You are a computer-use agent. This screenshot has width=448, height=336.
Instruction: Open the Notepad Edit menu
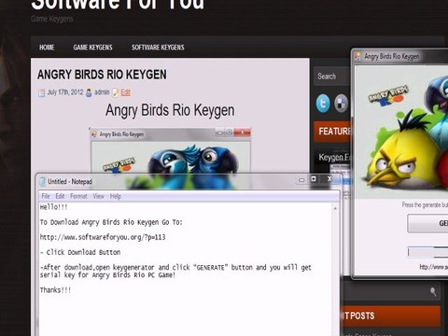point(60,196)
